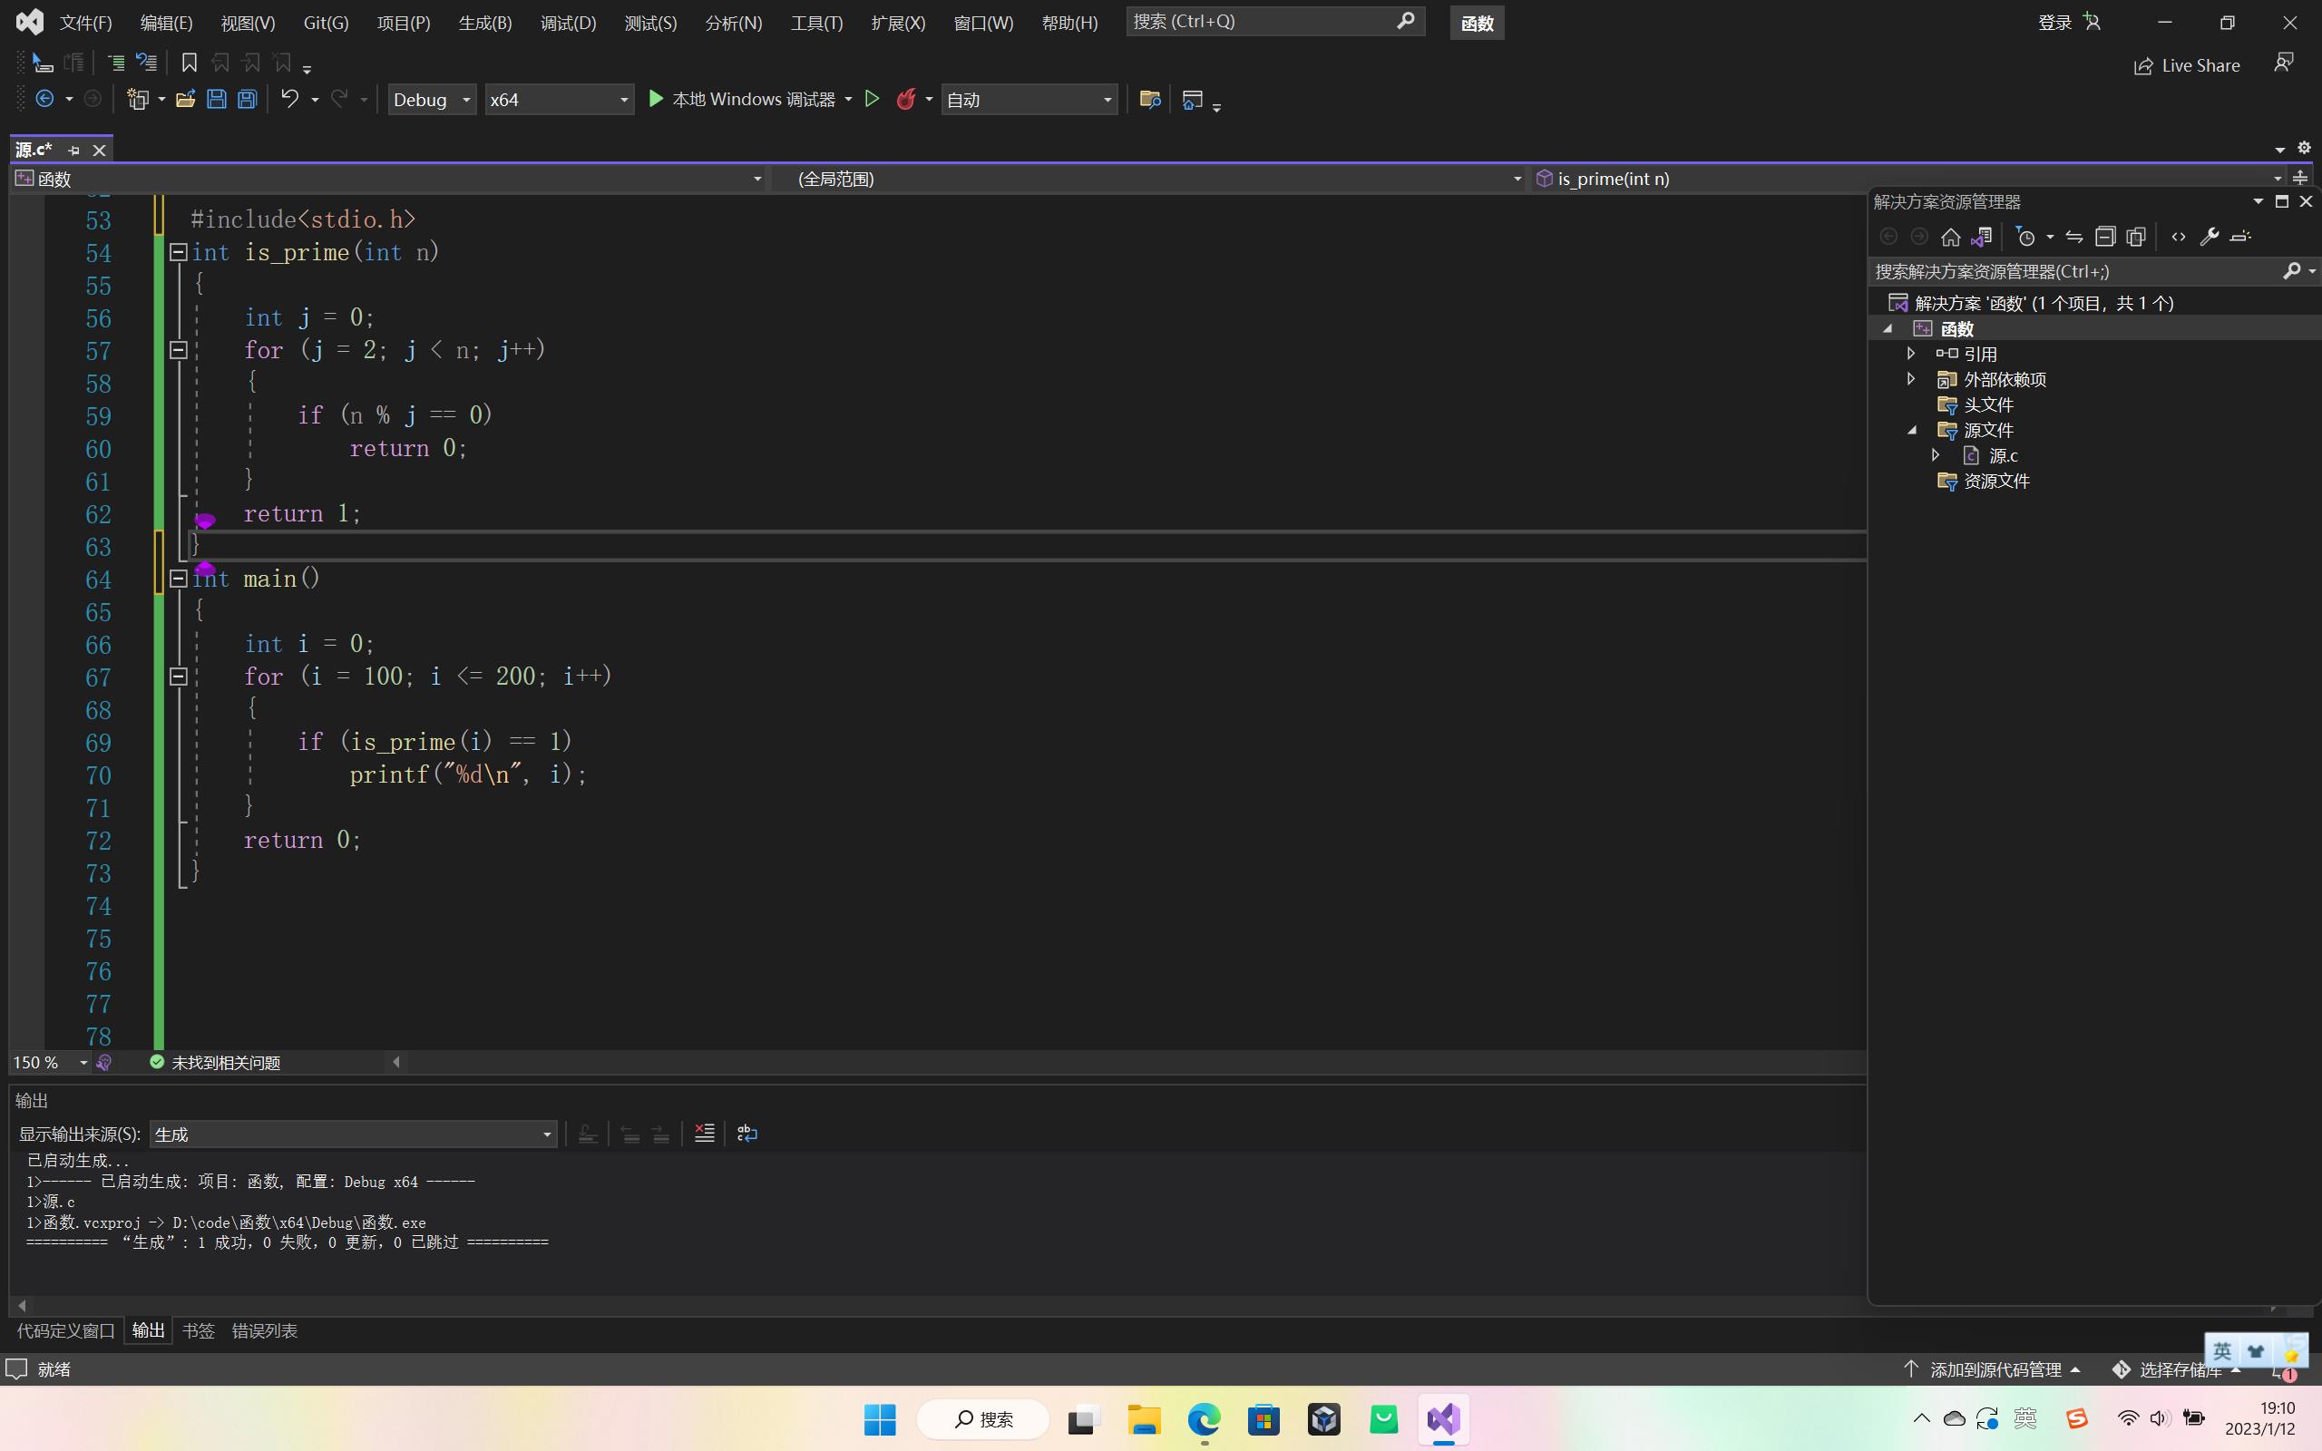Click the pending changes filter clock icon
2322x1451 pixels.
2025,237
